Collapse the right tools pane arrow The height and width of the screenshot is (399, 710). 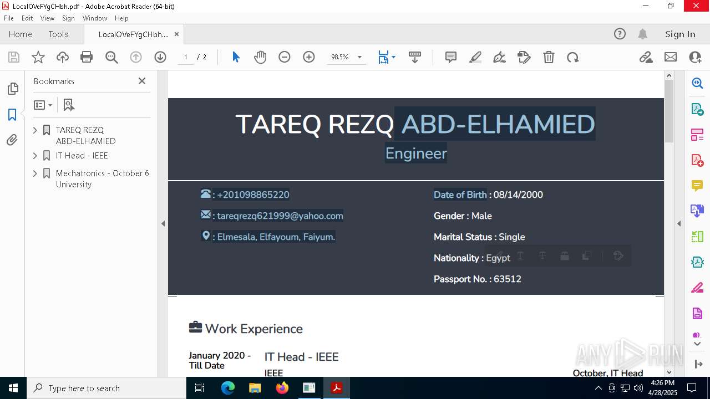pyautogui.click(x=679, y=224)
